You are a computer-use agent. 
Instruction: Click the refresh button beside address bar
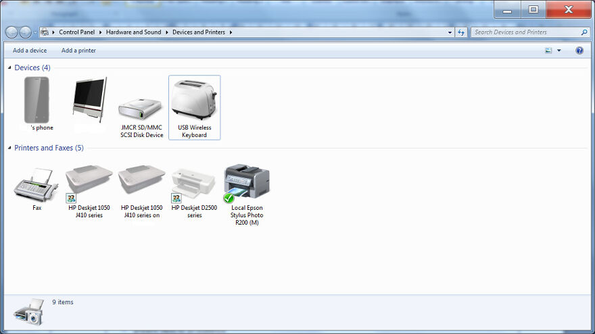coord(460,32)
